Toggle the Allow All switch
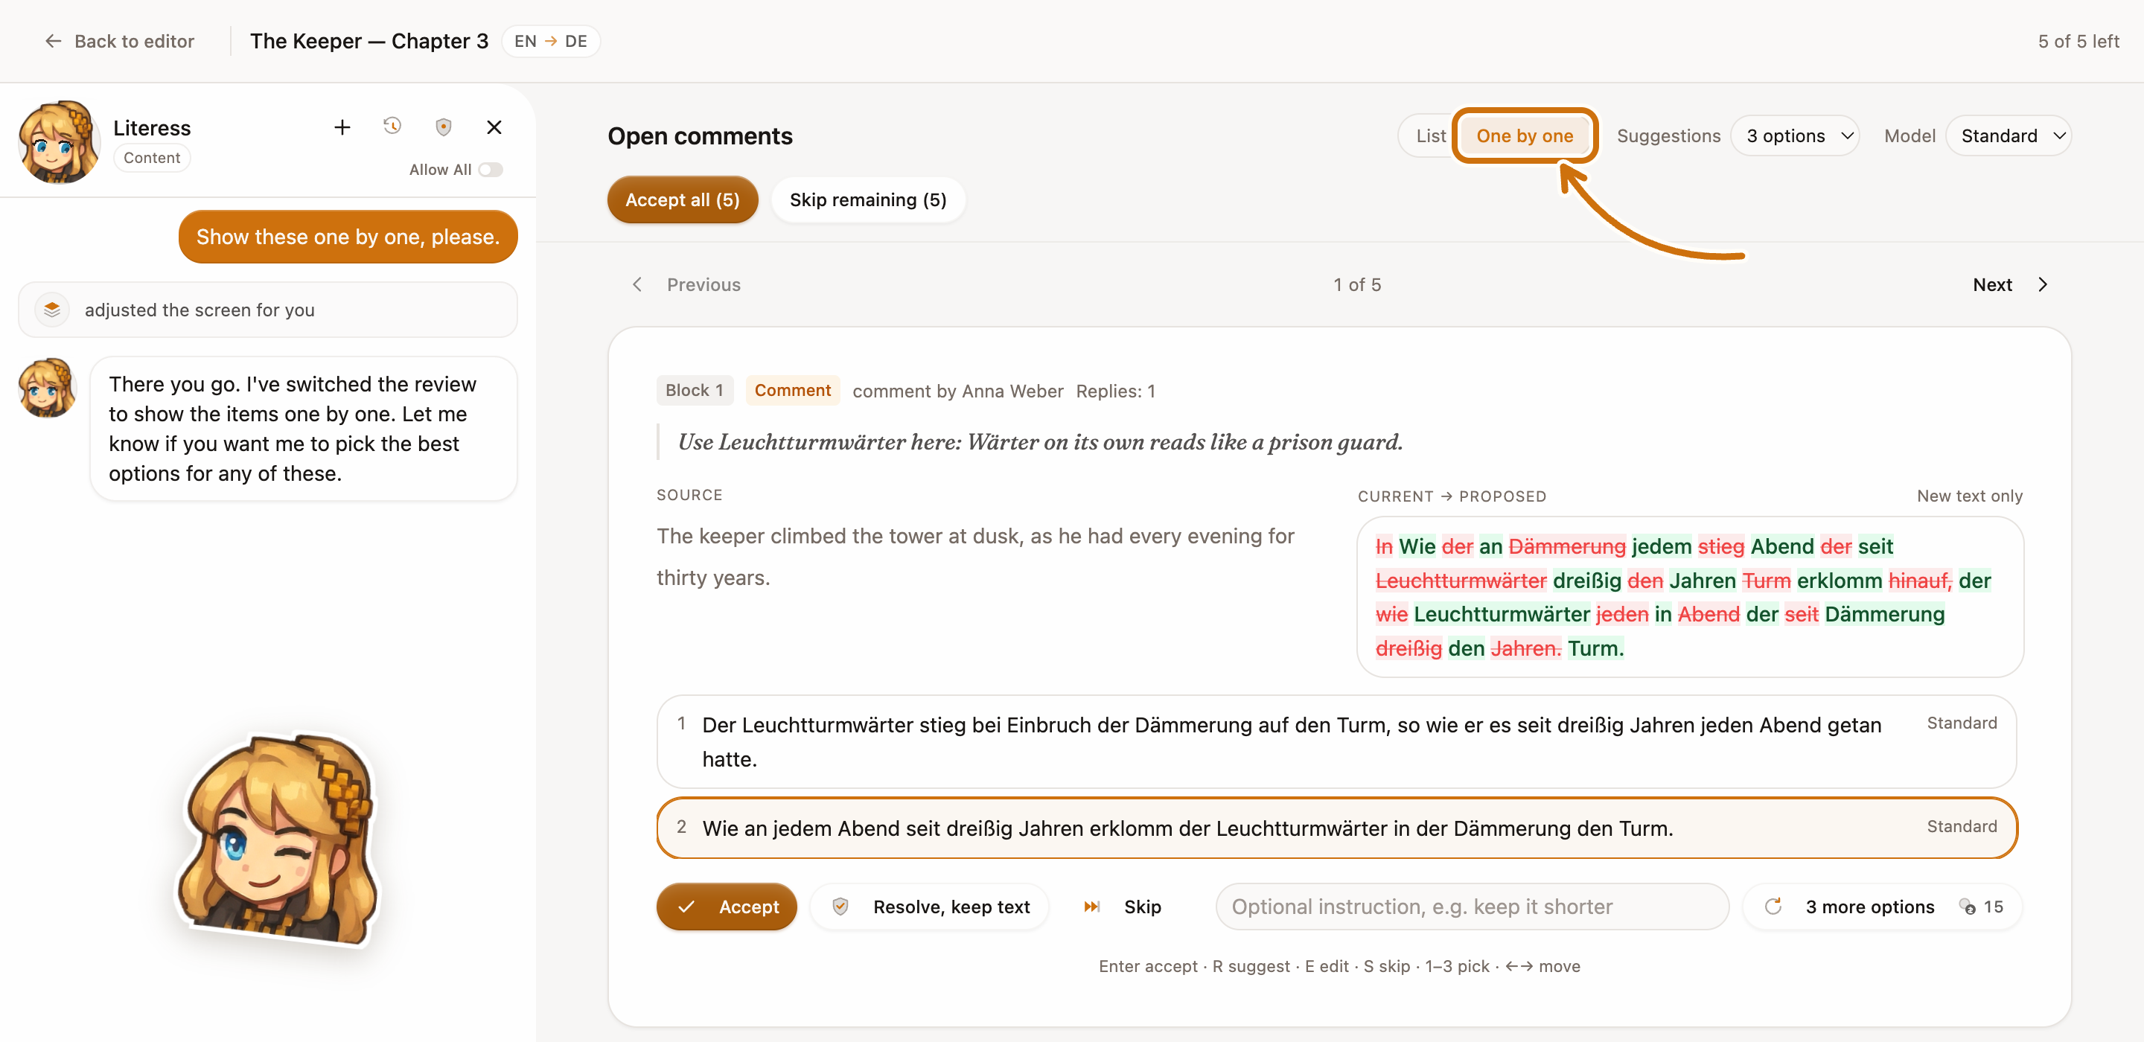This screenshot has height=1042, width=2144. [491, 170]
